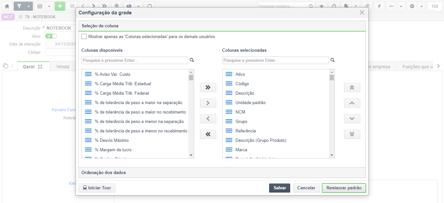Cancel the grid configuration dialog
This screenshot has height=203, width=444.
click(x=306, y=188)
